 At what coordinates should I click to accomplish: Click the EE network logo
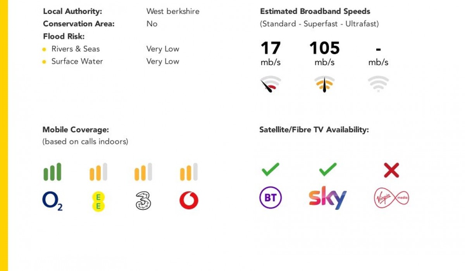(x=98, y=201)
